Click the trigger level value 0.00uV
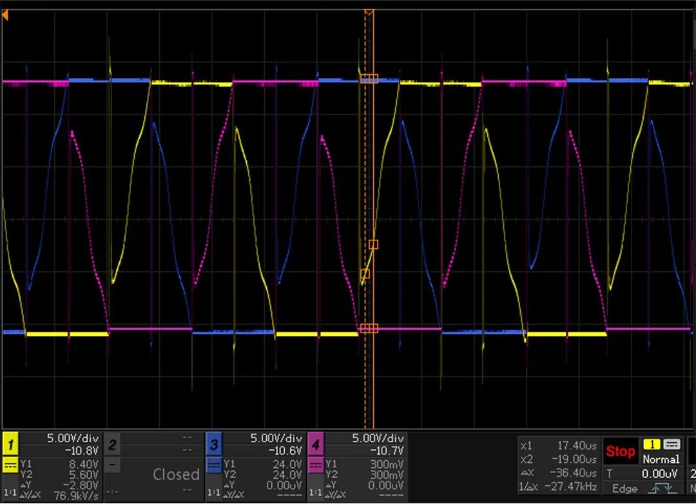The image size is (696, 504). point(660,474)
